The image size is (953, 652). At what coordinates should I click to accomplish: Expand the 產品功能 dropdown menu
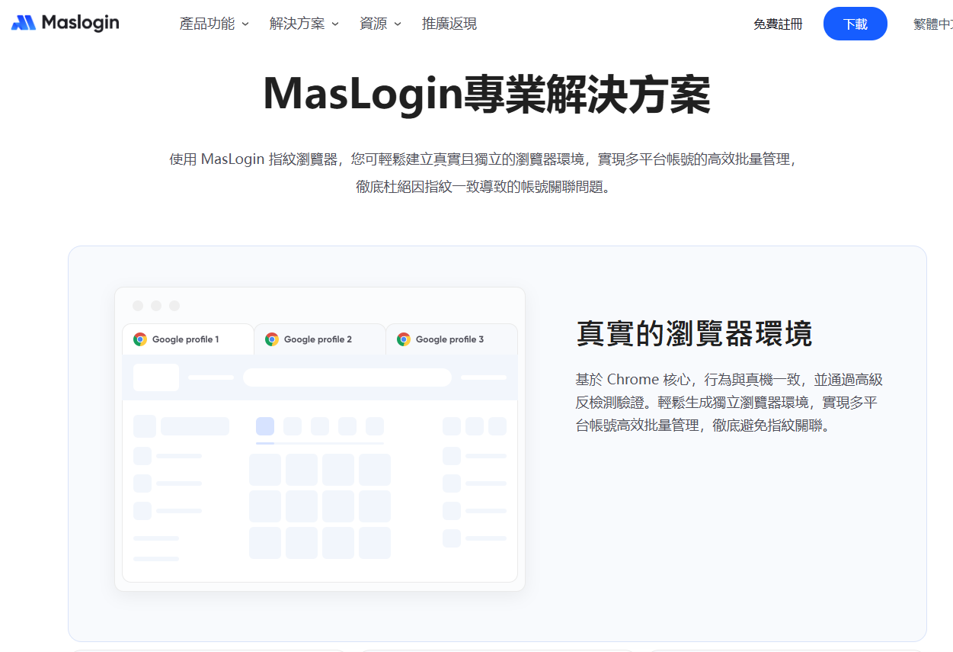coord(214,24)
